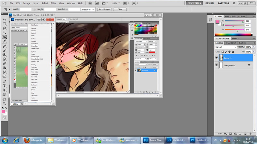
Task: Switch to the Paths tab
Action: [242, 43]
